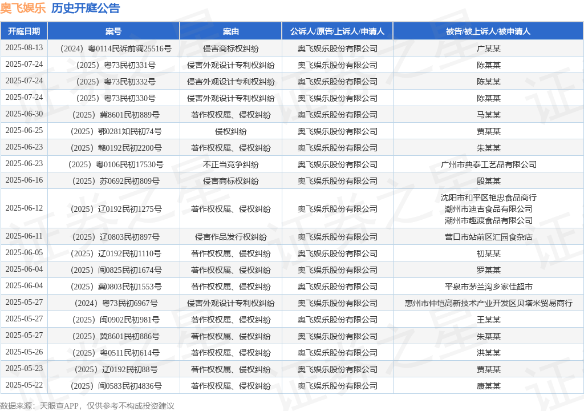The height and width of the screenshot is (411, 584).
Task: Click defendant cell 洪某某
Action: (x=489, y=353)
